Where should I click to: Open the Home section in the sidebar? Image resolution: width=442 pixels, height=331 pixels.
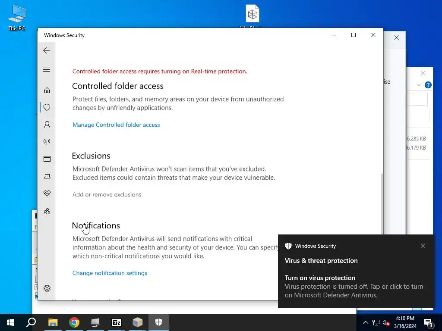47,90
